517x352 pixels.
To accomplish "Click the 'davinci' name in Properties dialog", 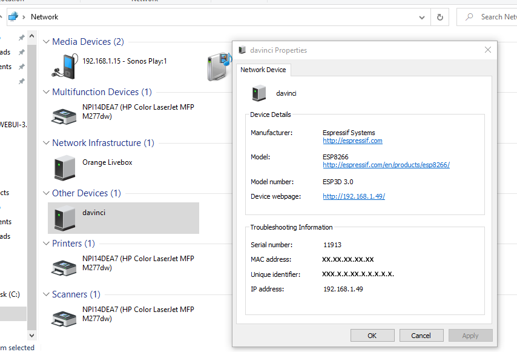I will pyautogui.click(x=286, y=93).
